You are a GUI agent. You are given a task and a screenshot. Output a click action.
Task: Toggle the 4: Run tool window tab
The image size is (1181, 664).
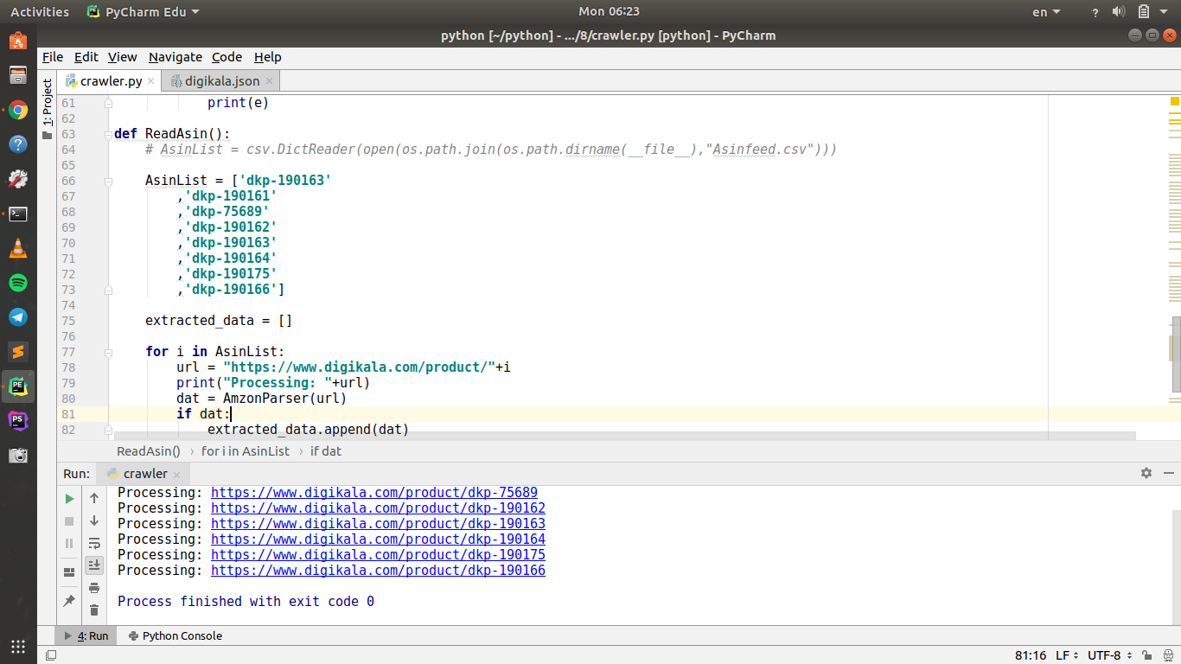pos(86,635)
